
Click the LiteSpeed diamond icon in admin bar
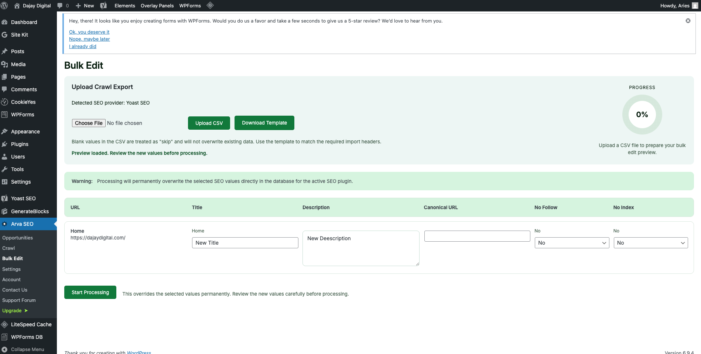(210, 6)
